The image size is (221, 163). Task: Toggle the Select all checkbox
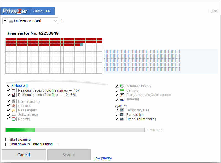tap(9, 86)
